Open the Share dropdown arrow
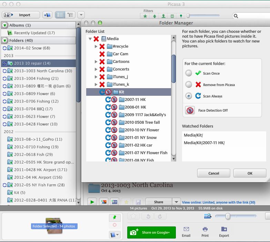This screenshot has height=242, width=270. [176, 202]
